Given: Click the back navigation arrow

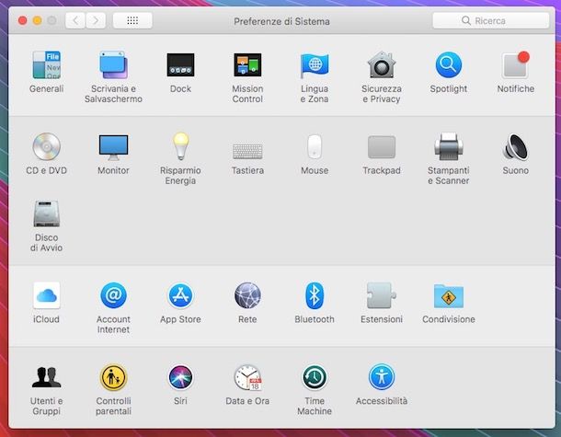Looking at the screenshot, I should pyautogui.click(x=75, y=20).
